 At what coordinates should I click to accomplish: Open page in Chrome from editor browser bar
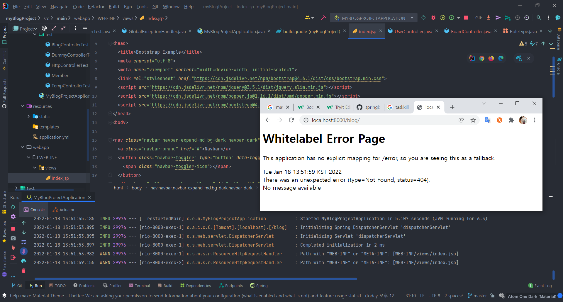pyautogui.click(x=482, y=58)
